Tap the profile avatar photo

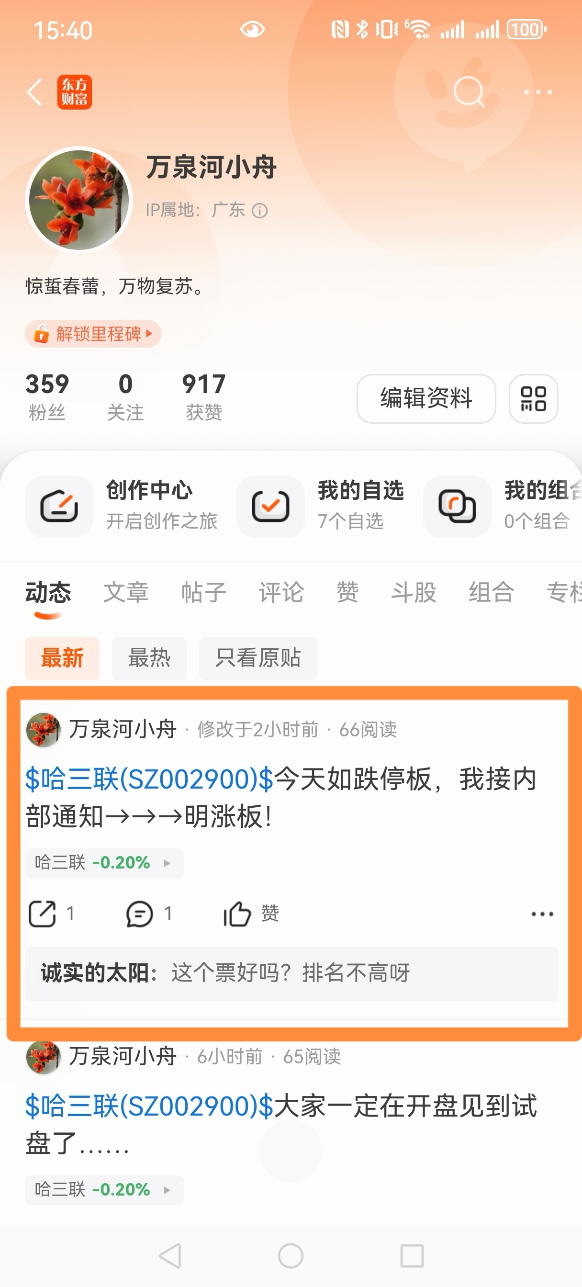click(x=79, y=200)
